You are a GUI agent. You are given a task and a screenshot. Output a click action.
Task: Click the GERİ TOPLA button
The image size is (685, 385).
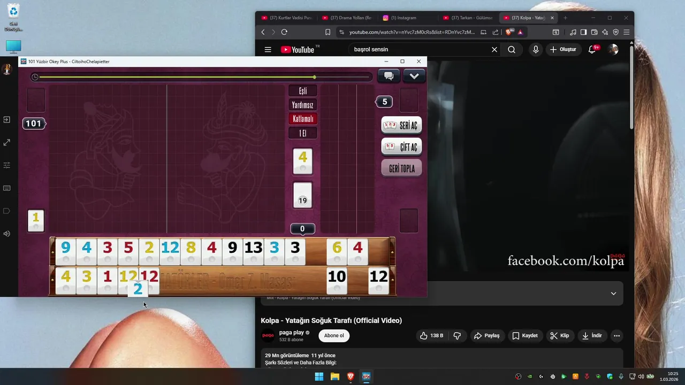tap(401, 168)
